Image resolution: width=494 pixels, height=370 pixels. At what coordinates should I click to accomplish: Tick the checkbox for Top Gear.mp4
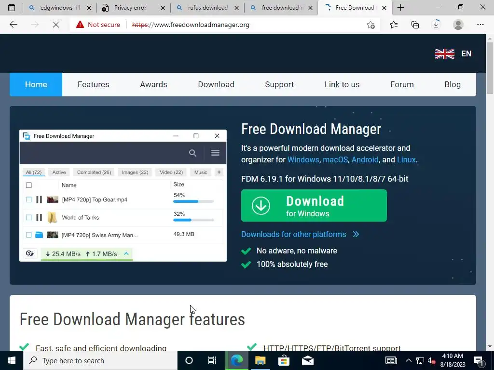tap(28, 199)
